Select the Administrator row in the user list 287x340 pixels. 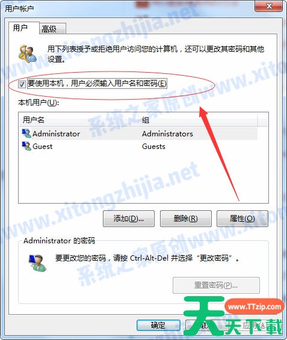pyautogui.click(x=138, y=133)
